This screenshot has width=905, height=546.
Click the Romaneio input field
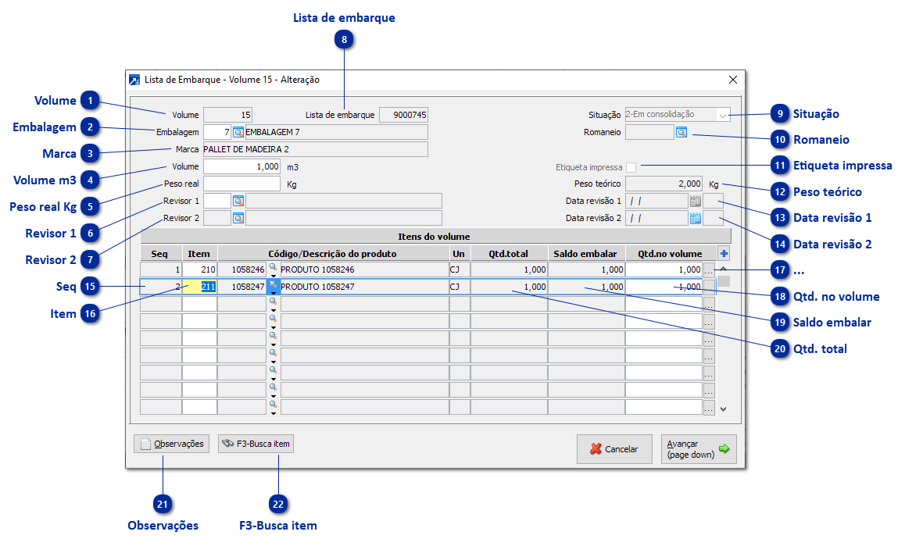649,132
